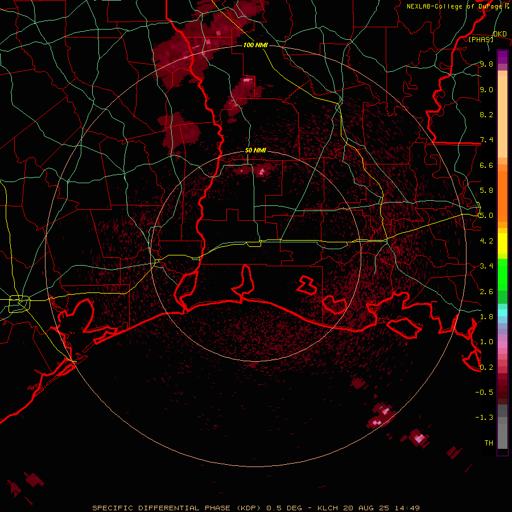Pick the bright green color bar segment
The height and width of the screenshot is (512, 512).
(502, 274)
